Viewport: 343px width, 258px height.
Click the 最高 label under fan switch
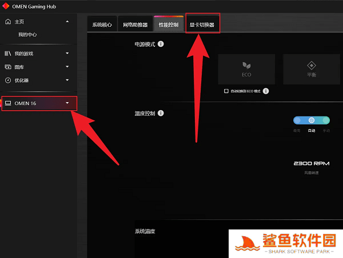point(297,131)
